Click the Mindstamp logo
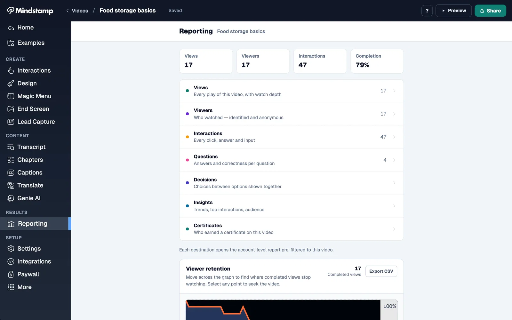Screen dimensions: 512x320 tap(30, 11)
